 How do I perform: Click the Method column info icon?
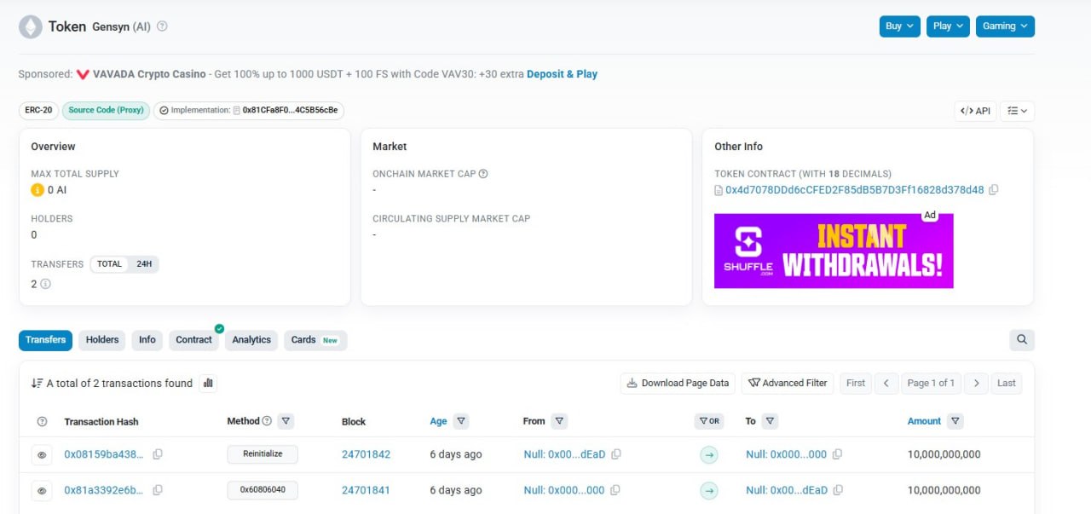click(267, 421)
